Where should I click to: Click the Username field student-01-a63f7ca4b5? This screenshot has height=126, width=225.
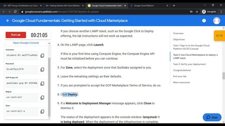22,55
